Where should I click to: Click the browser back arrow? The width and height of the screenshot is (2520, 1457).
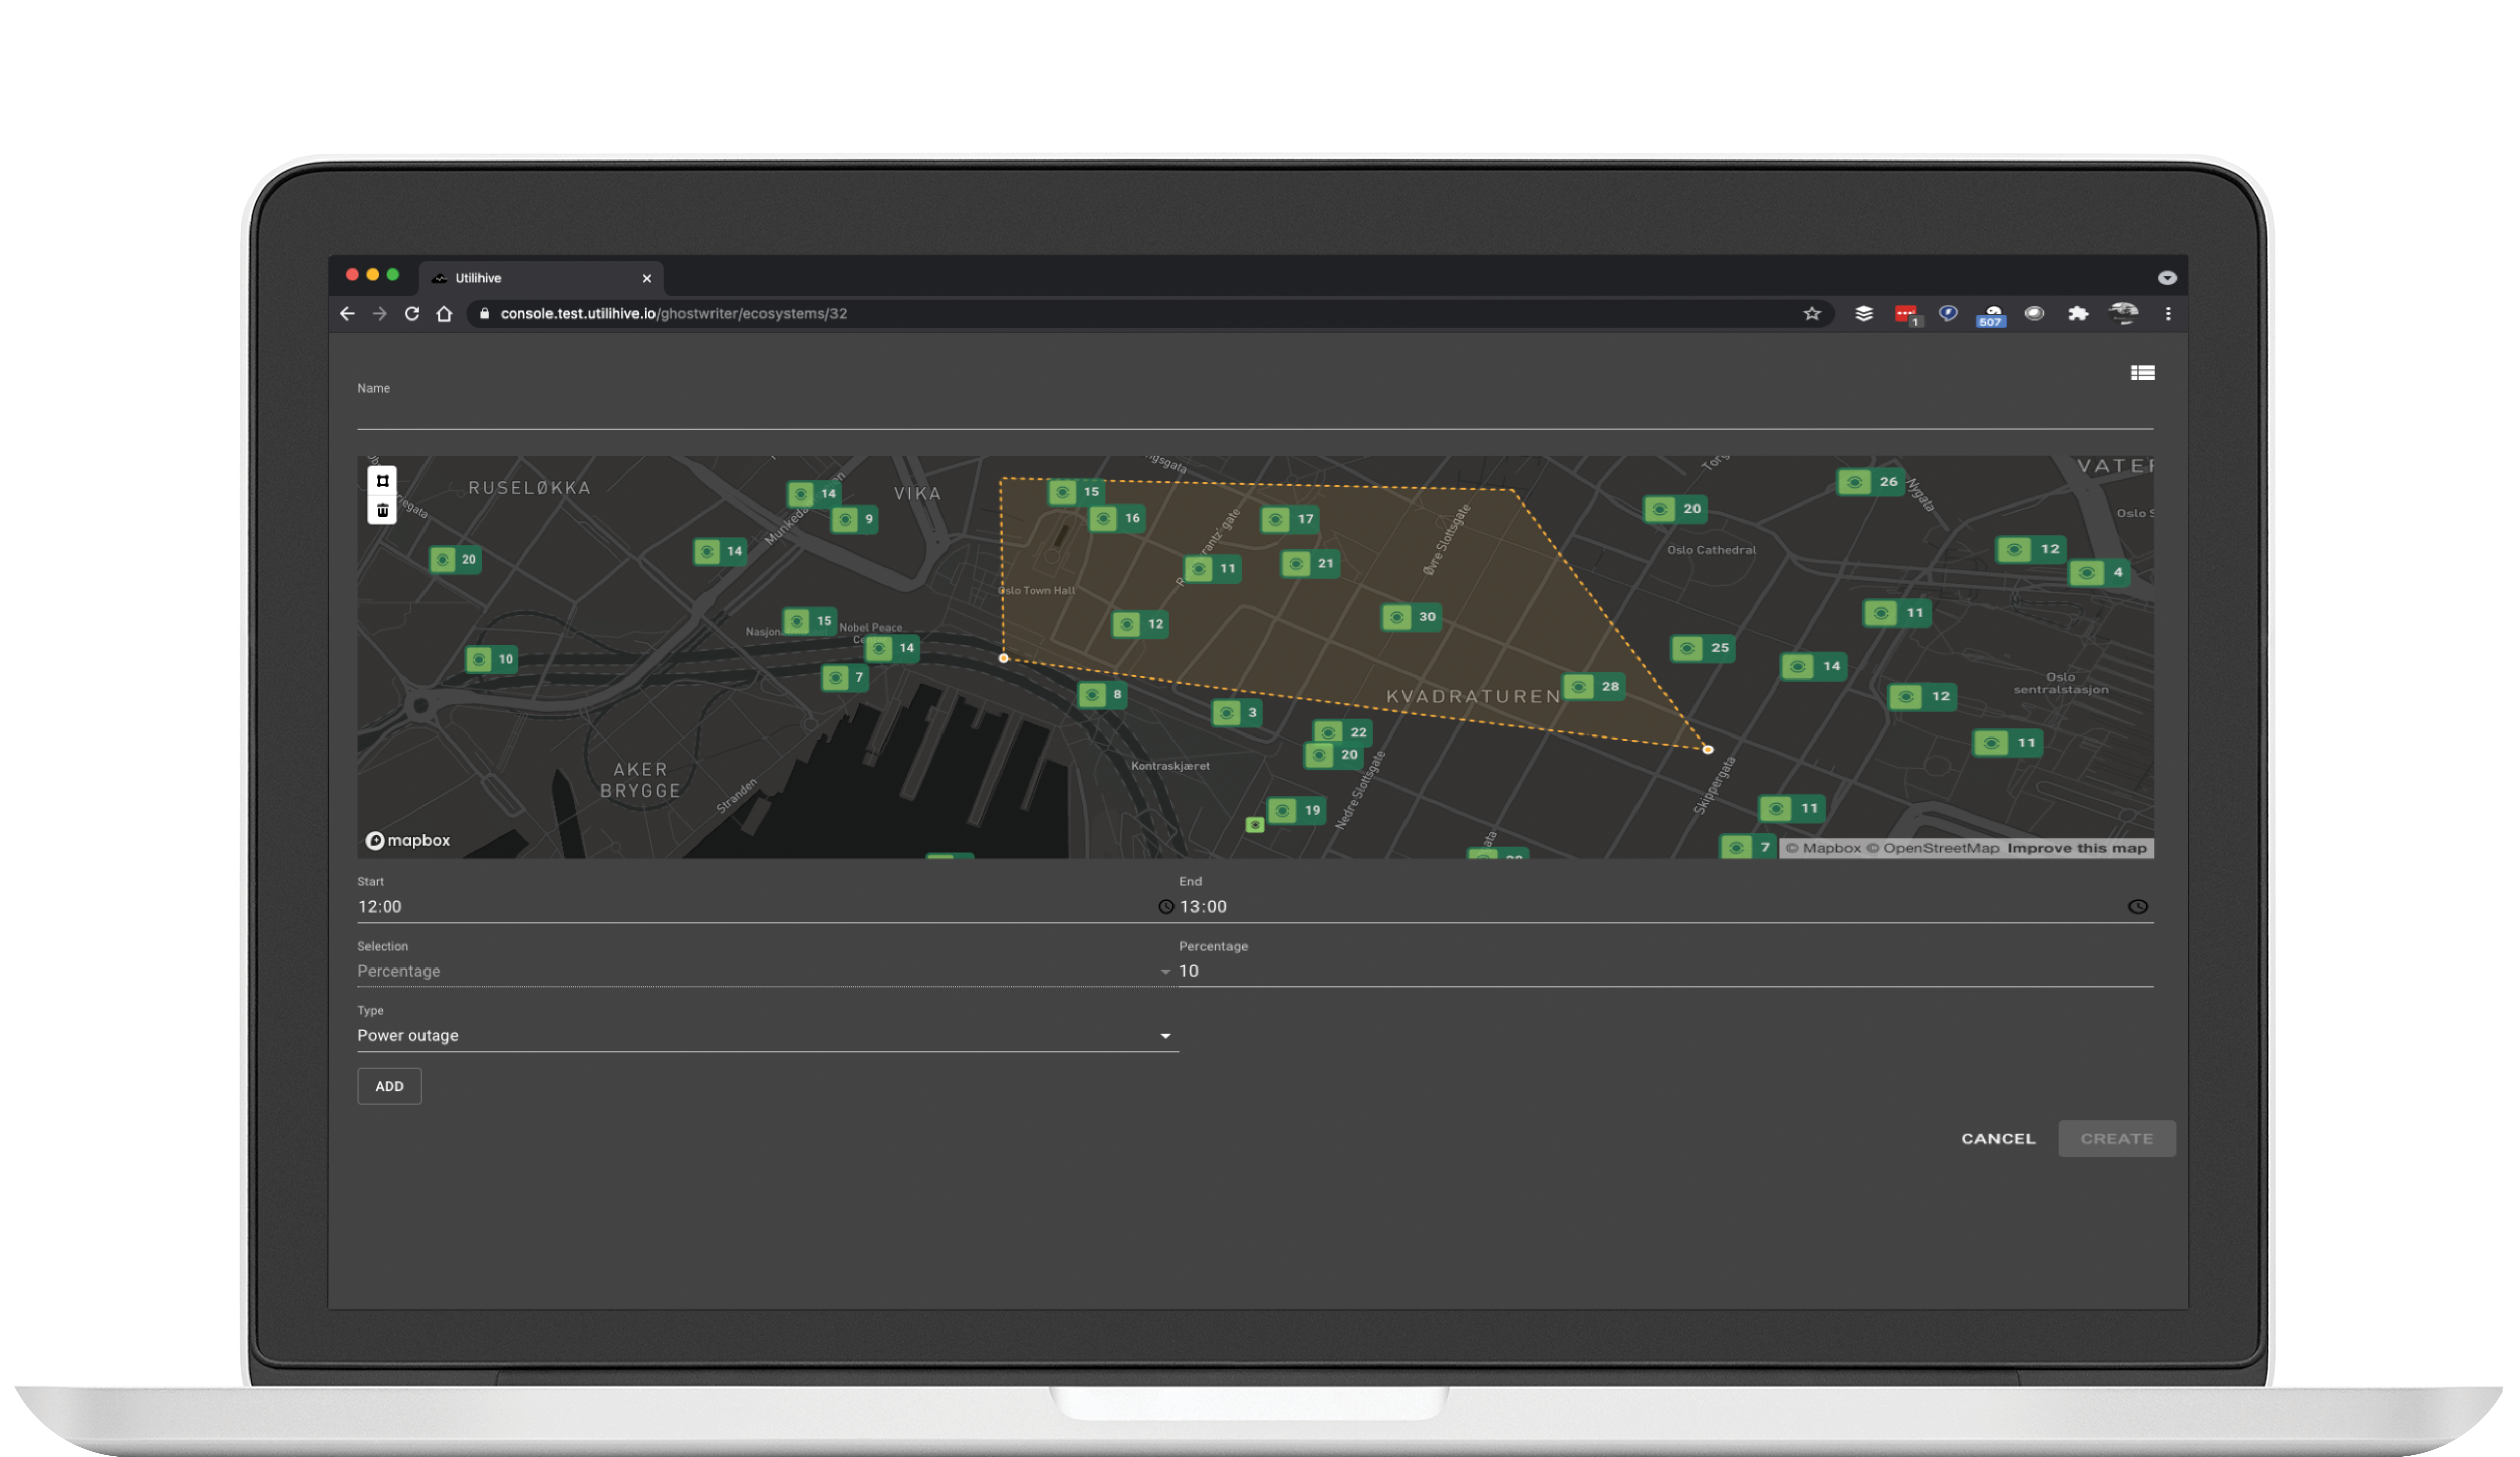(347, 314)
